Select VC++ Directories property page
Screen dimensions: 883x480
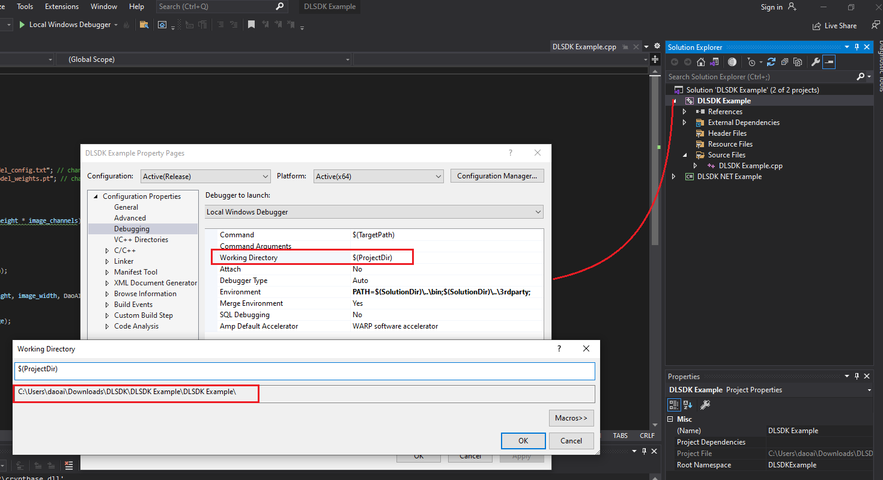coord(141,240)
